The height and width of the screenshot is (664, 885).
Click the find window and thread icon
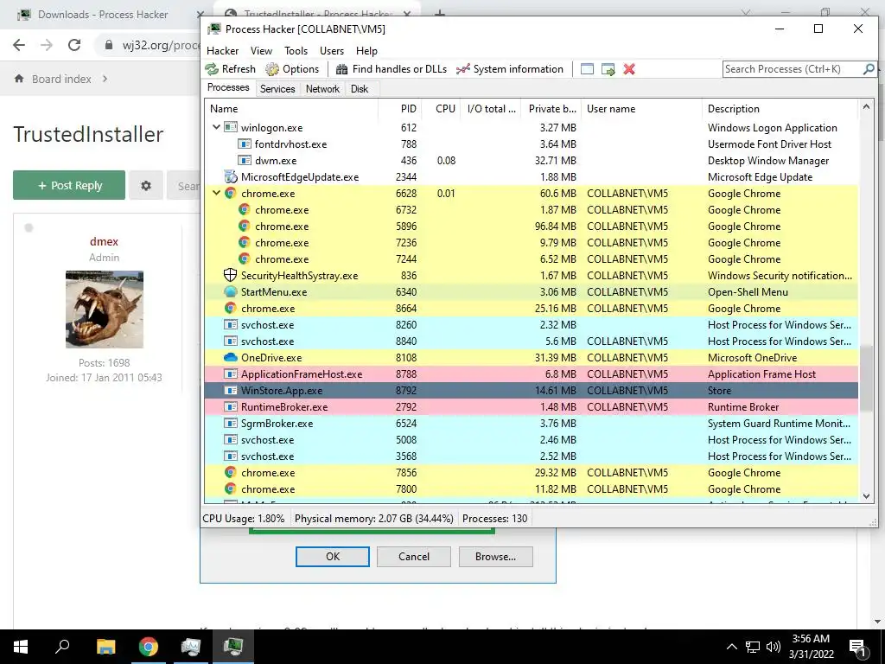tap(608, 69)
